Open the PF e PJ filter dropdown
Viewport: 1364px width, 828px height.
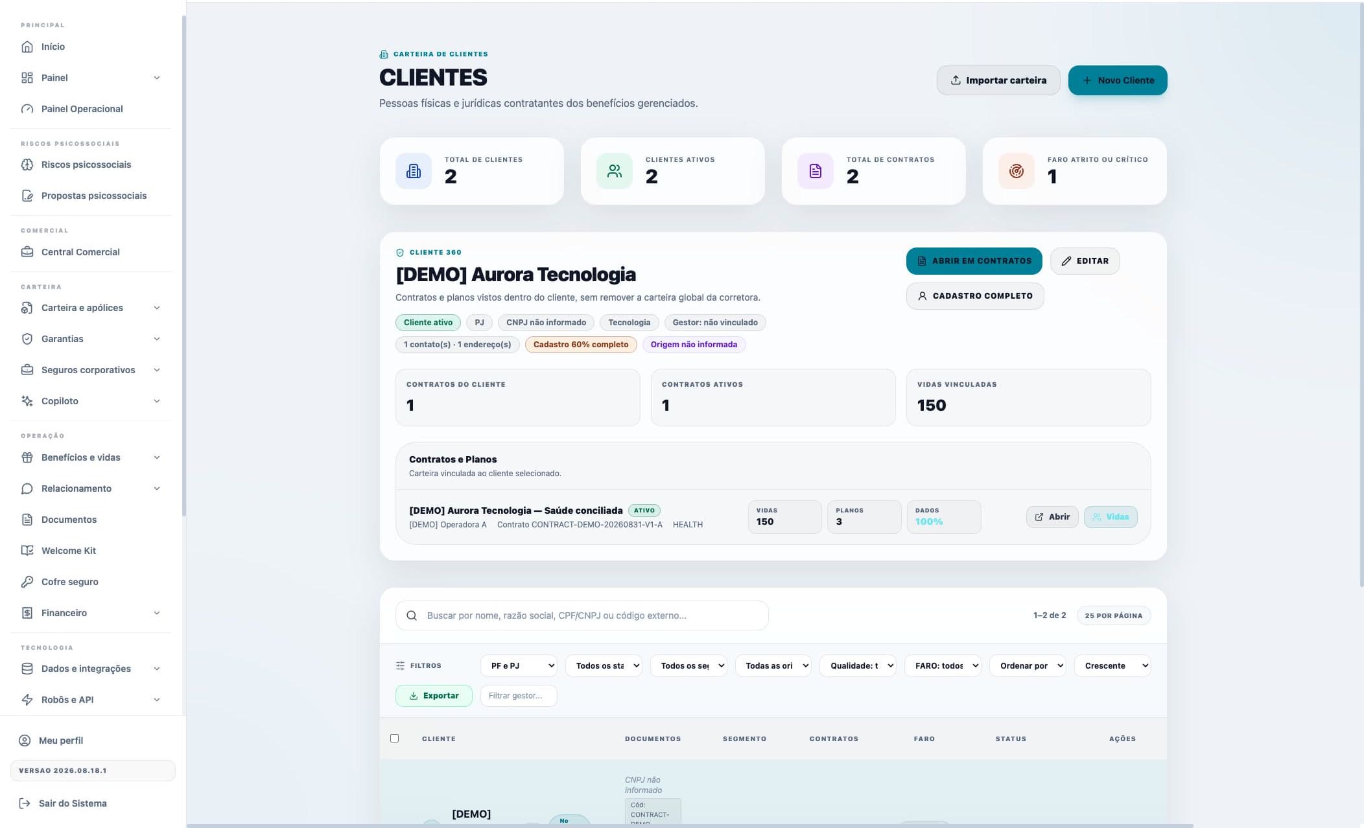point(519,665)
